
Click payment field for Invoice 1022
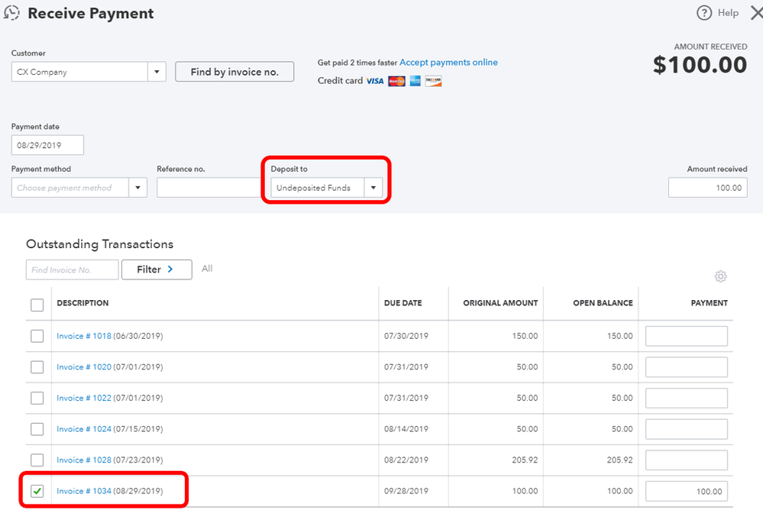click(x=687, y=398)
